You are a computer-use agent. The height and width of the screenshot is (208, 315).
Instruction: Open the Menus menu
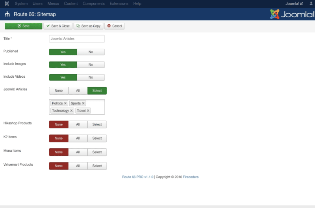(x=53, y=4)
